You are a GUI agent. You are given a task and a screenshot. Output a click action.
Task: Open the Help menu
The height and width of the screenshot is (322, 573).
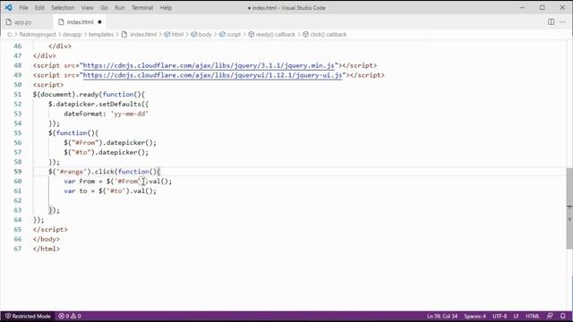click(166, 8)
